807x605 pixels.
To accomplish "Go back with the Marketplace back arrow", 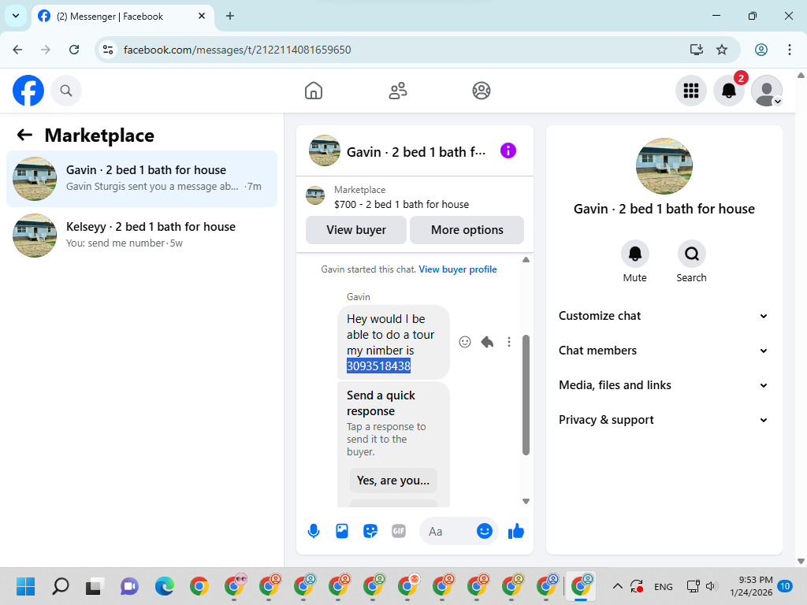I will click(24, 135).
